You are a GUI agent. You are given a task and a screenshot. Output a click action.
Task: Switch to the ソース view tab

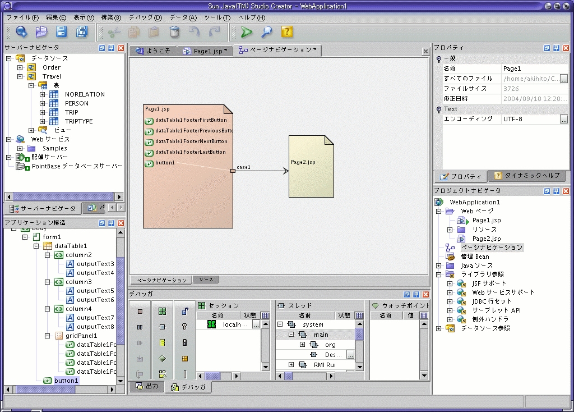coord(206,280)
